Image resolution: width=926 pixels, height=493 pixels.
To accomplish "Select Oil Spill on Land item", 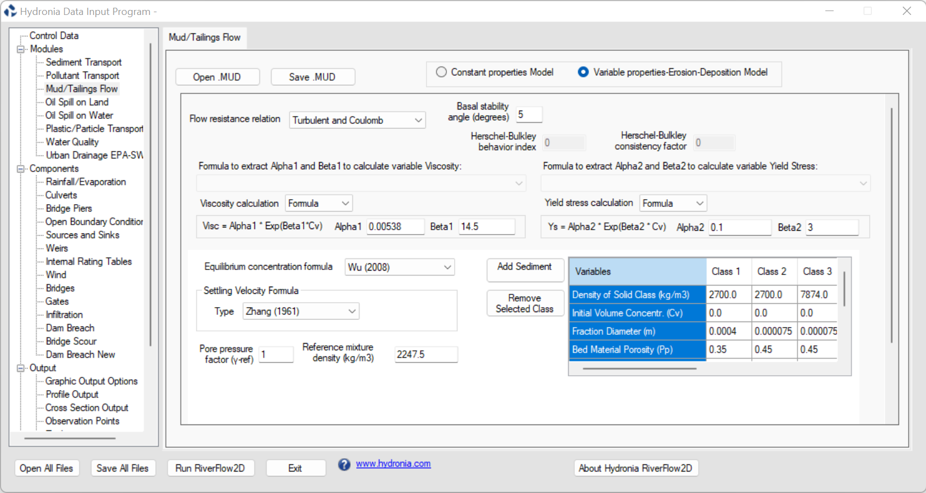I will [77, 102].
